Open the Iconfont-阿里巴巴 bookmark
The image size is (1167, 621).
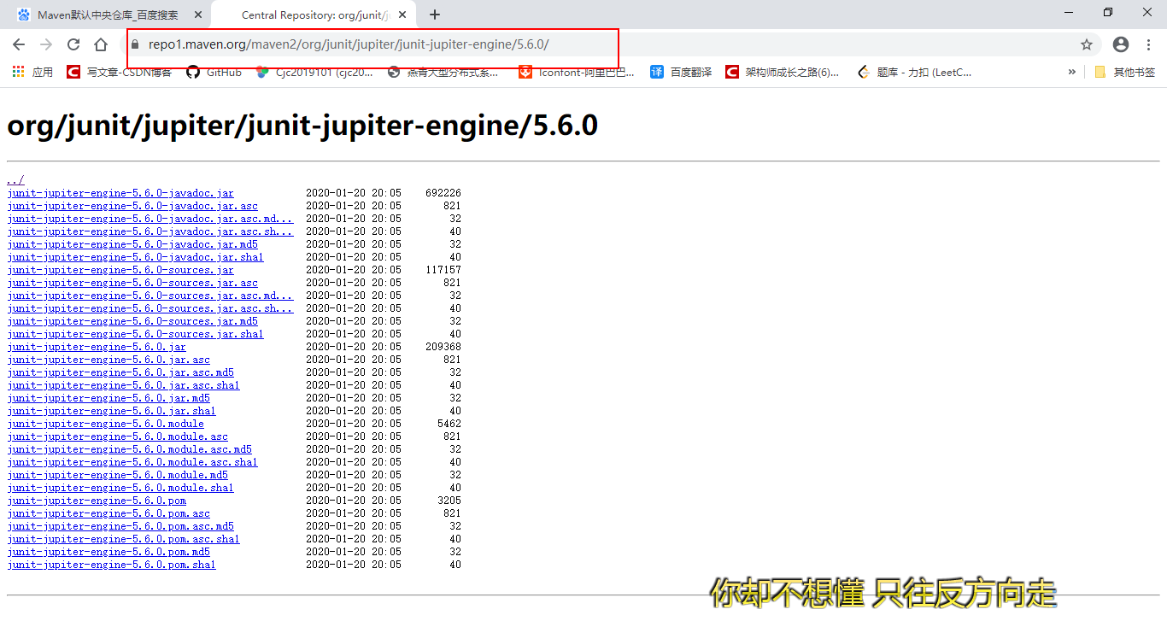pos(578,73)
